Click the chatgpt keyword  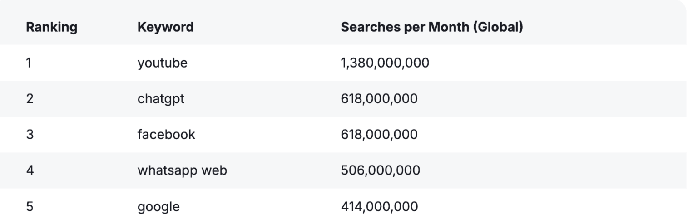tap(161, 98)
